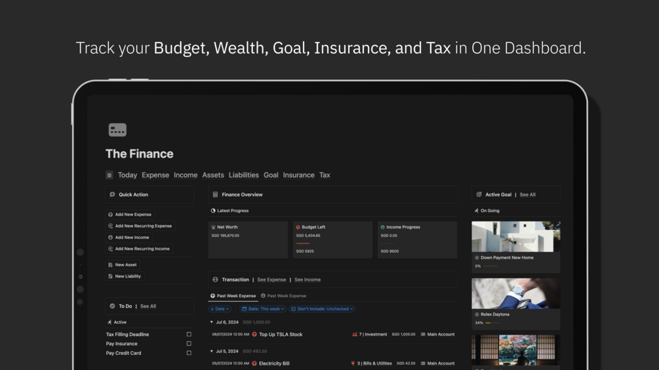Collapse the Jul 6, 2024 group
Viewport: 659px width, 370px height.
point(211,322)
